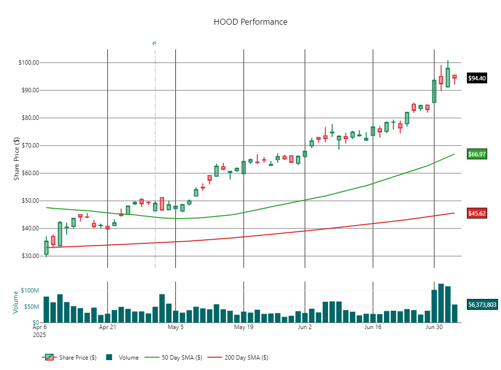
Task: Click the first candlestick on Apr 6
Action: tap(46, 248)
